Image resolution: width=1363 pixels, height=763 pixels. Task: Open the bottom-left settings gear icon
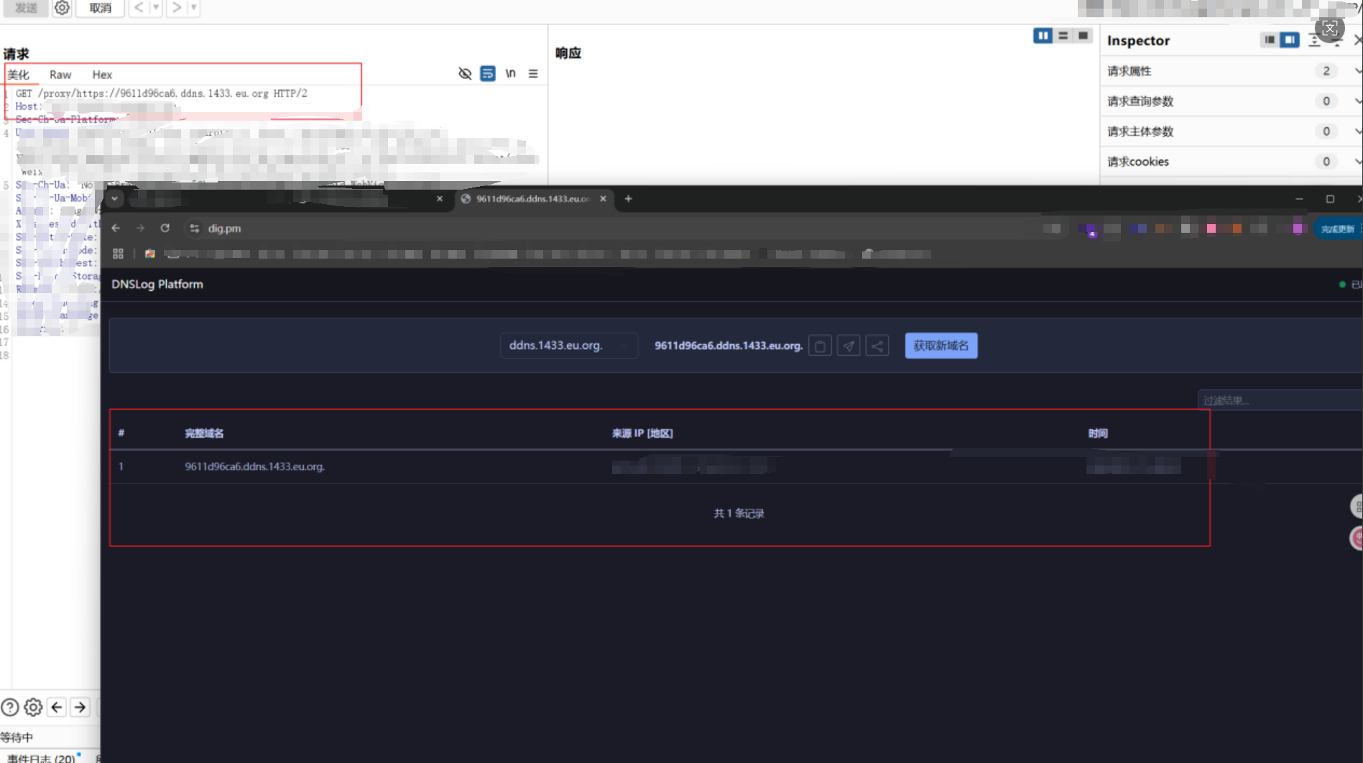(33, 707)
